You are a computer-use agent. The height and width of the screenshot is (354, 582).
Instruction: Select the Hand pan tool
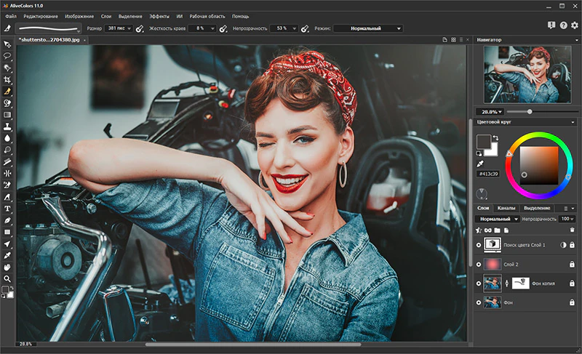(x=7, y=267)
